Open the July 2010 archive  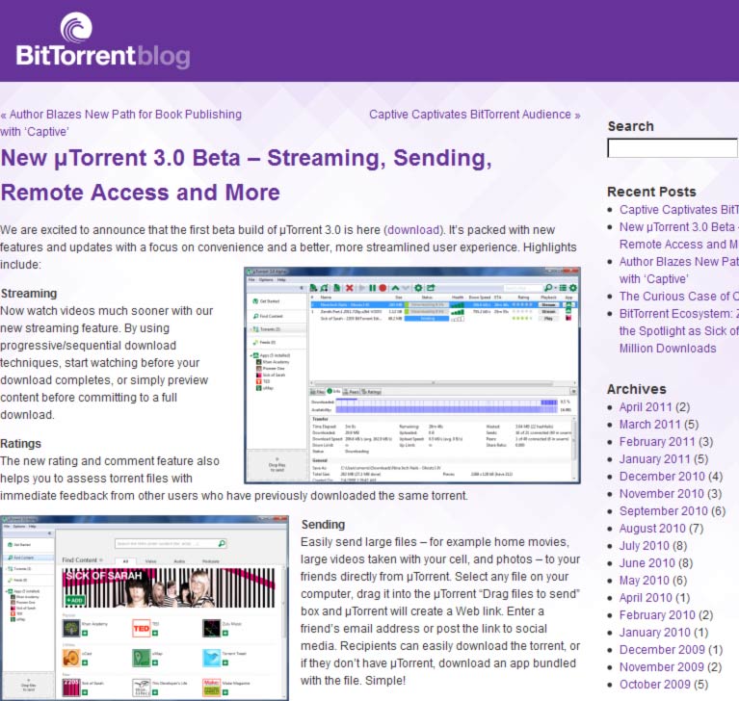tap(645, 546)
